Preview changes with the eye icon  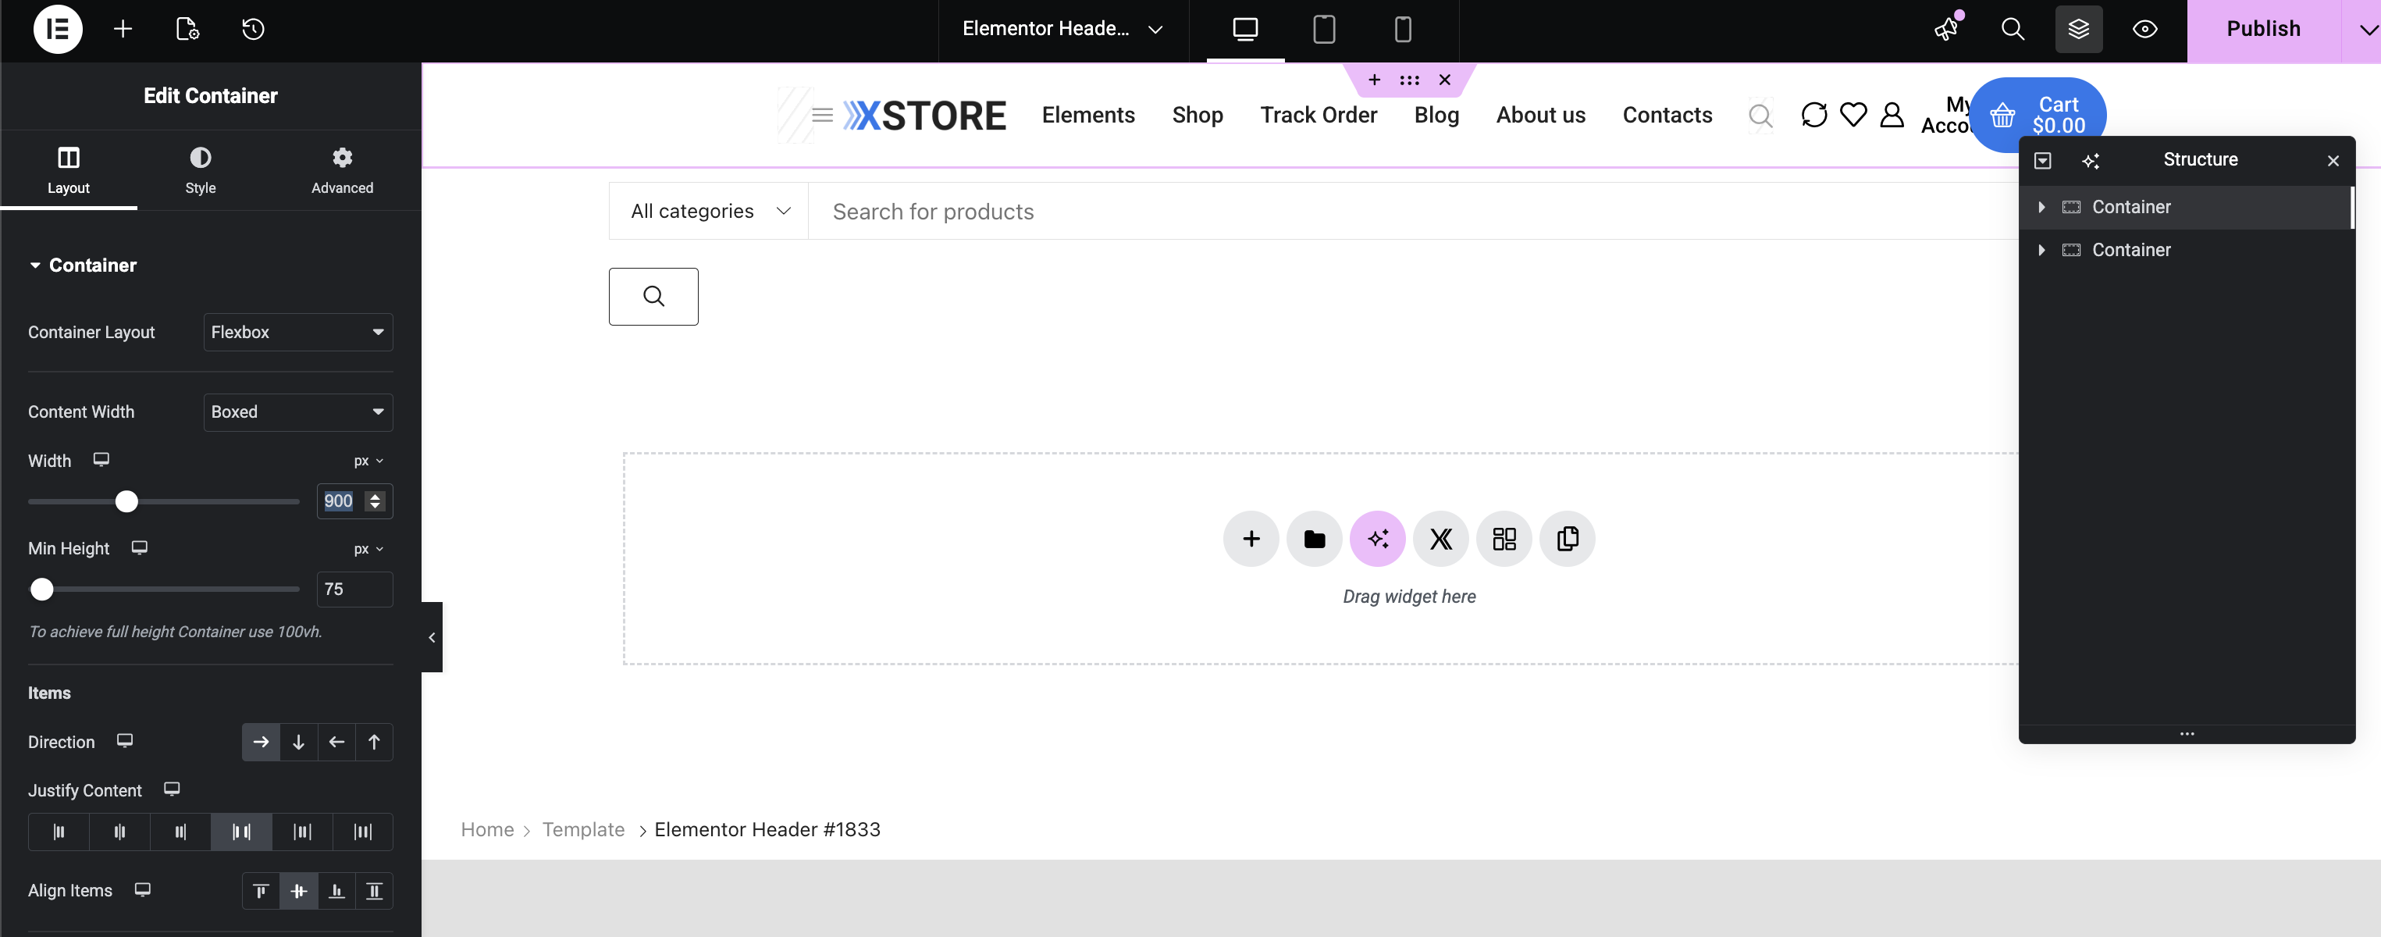[x=2144, y=29]
